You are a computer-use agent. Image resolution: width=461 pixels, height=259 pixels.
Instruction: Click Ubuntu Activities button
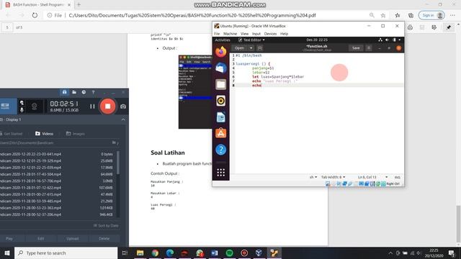[x=223, y=40]
